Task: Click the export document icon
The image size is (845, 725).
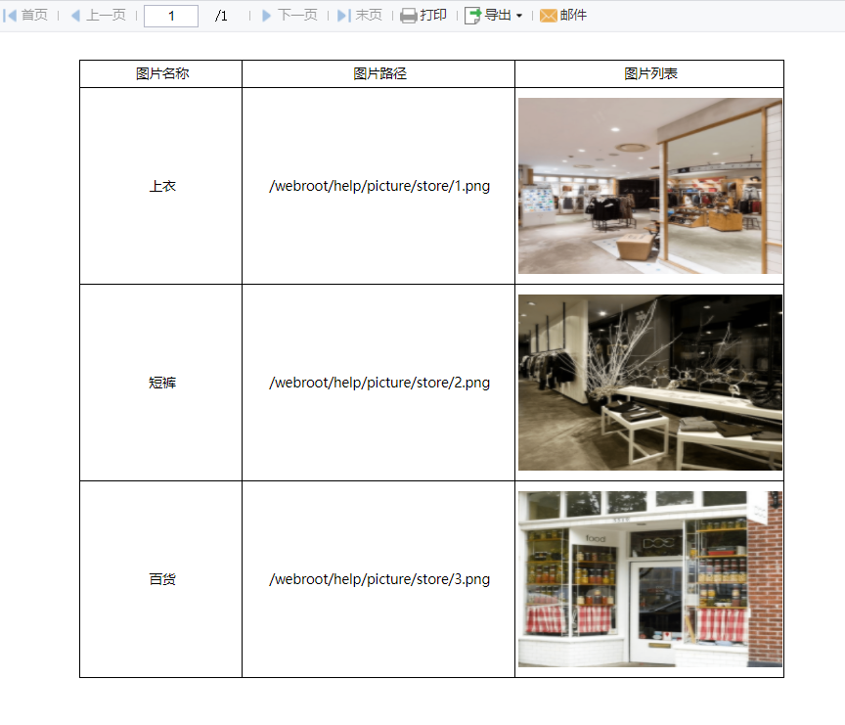Action: [x=472, y=16]
